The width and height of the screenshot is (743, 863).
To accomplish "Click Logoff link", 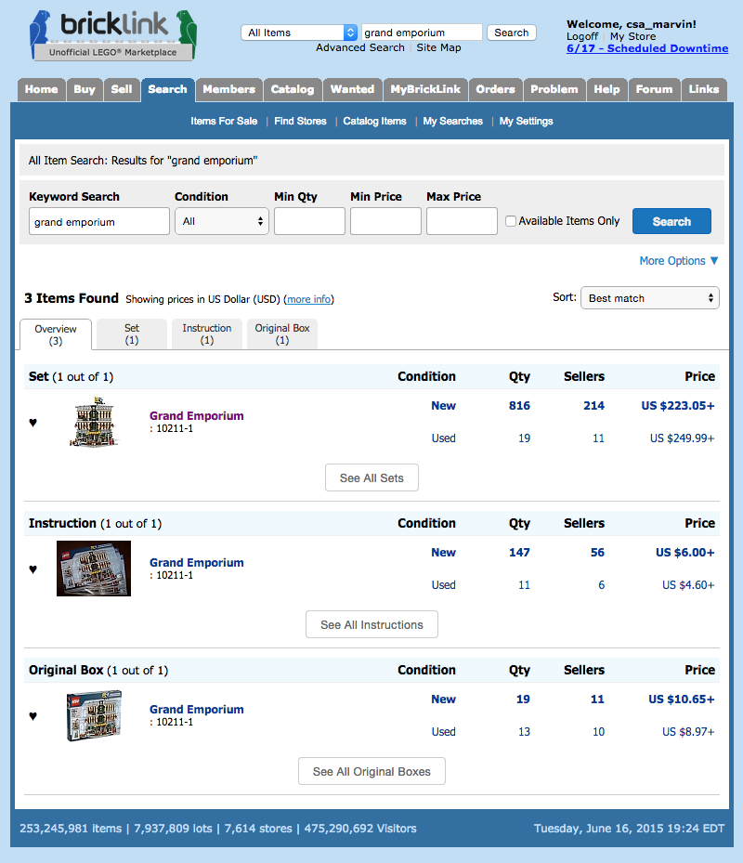I will coord(582,36).
